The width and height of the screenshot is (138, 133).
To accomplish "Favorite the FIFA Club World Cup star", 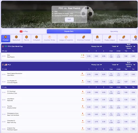I will coord(3,46).
